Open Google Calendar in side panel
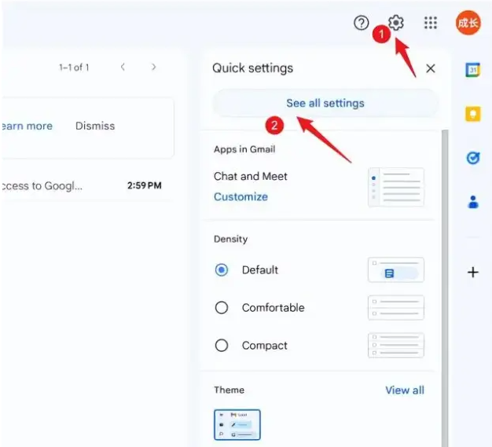This screenshot has width=492, height=447. tap(472, 70)
